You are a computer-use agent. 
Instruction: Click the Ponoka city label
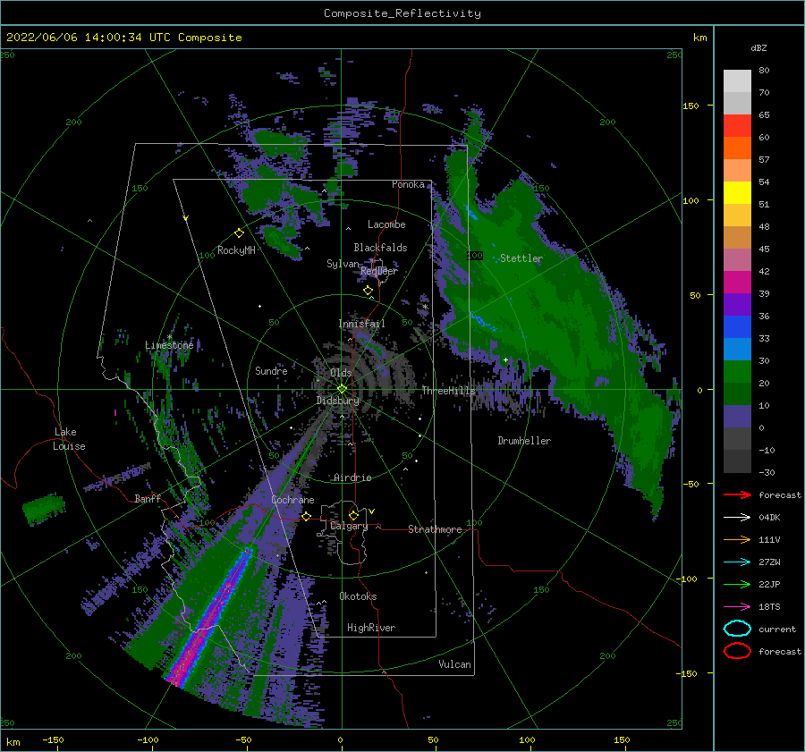408,184
